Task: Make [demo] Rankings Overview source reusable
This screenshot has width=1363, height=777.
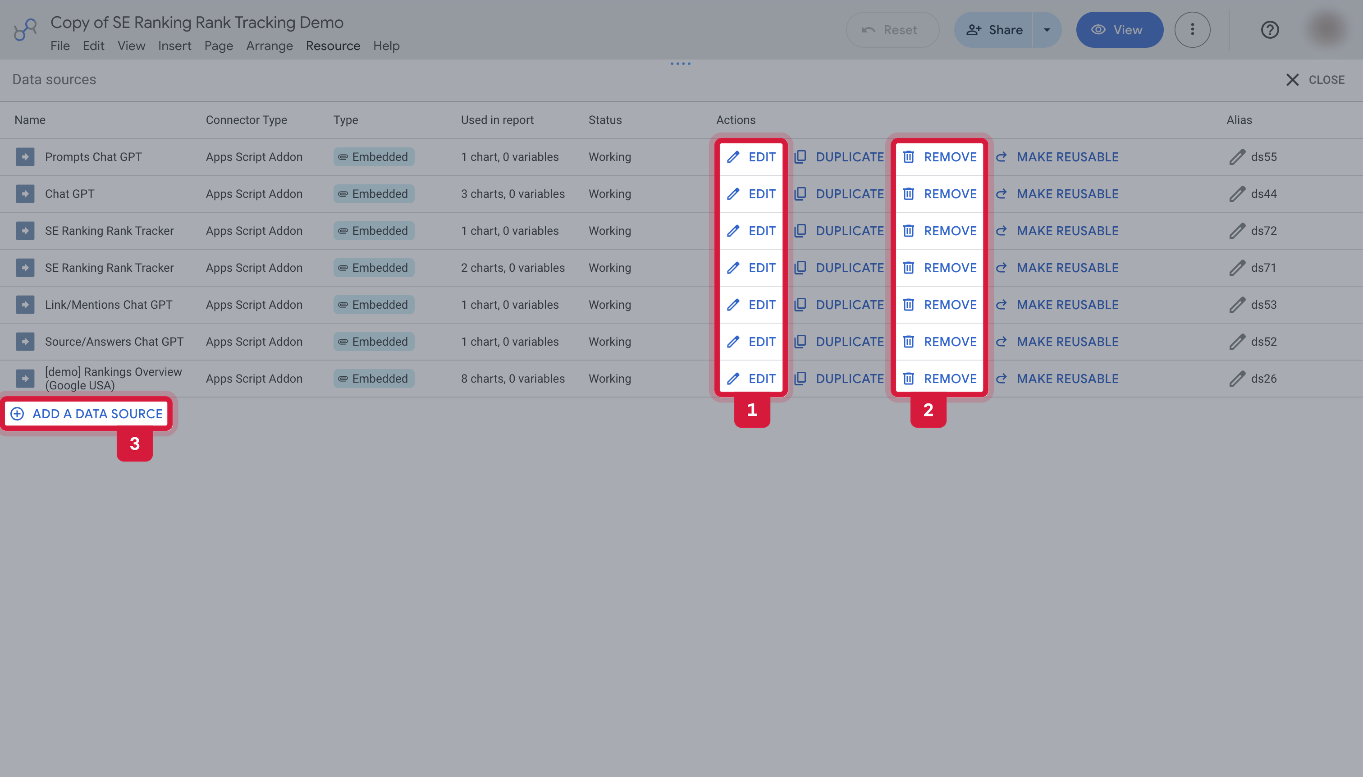Action: (x=1057, y=379)
